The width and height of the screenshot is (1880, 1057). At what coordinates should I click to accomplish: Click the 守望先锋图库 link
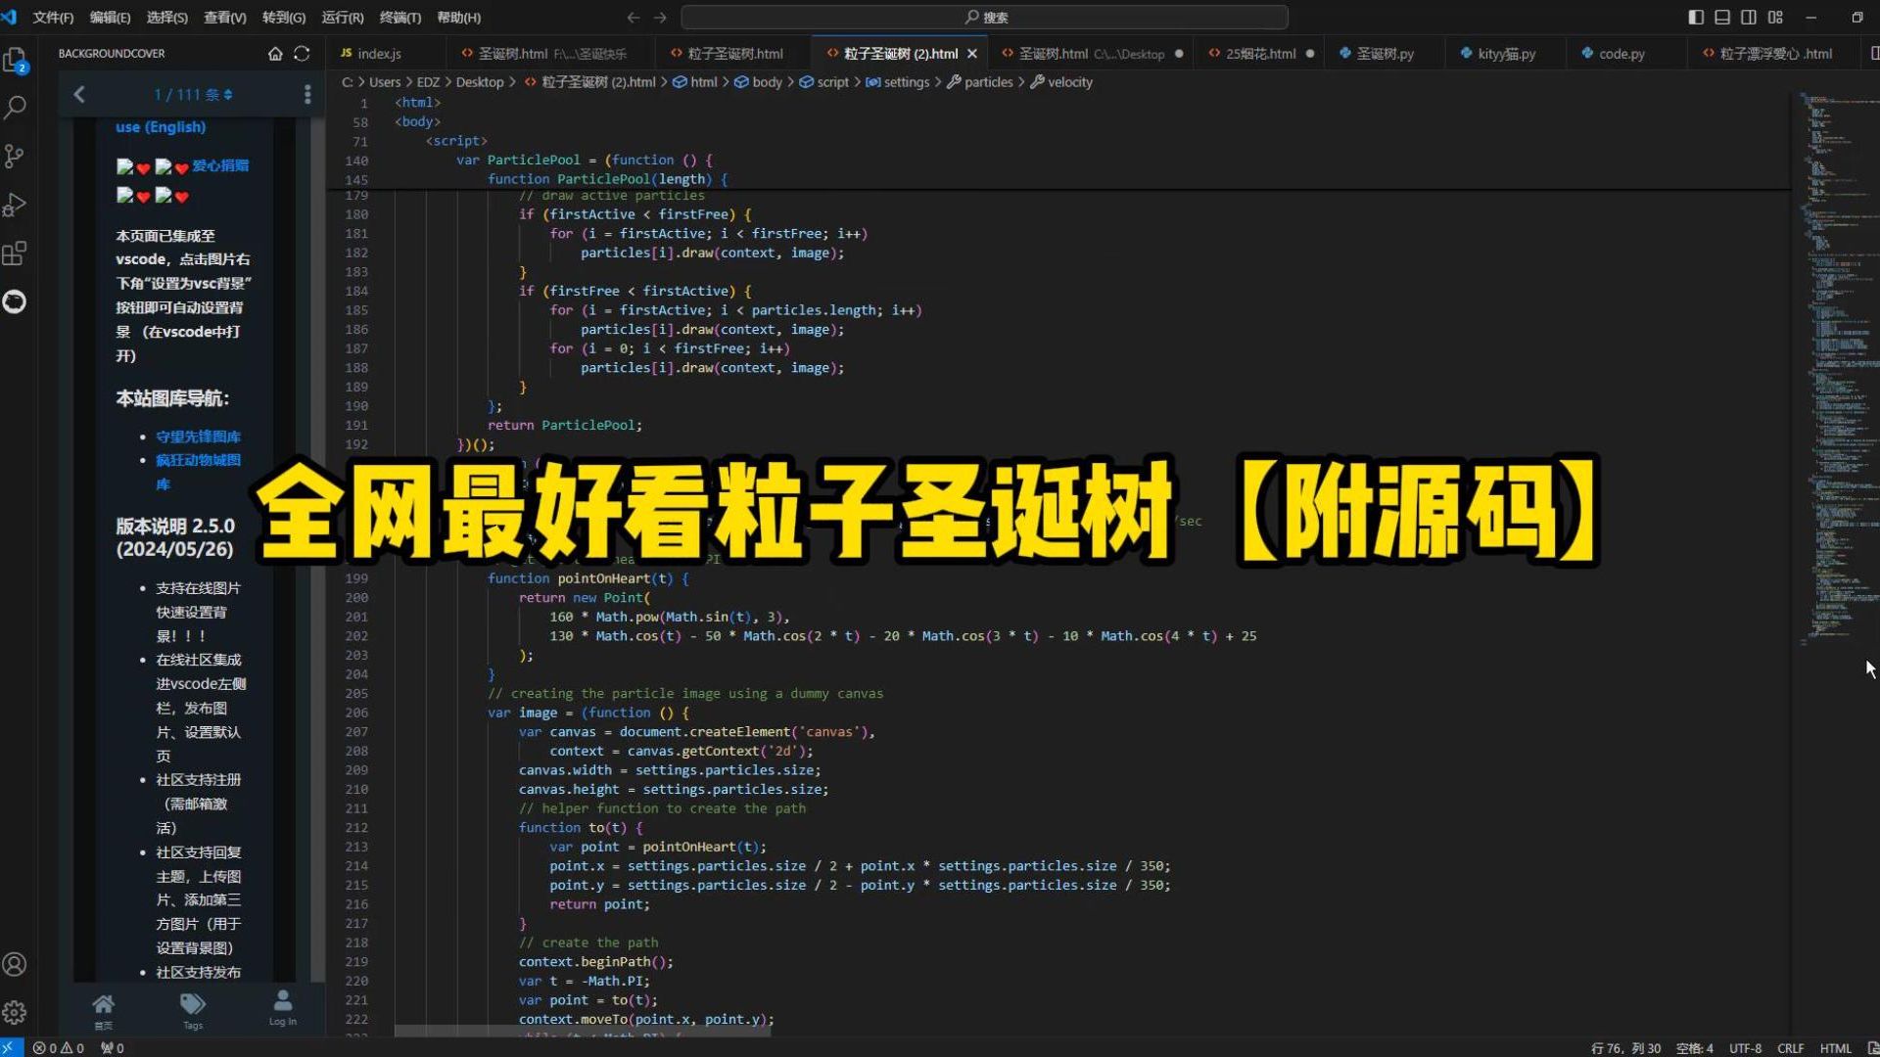click(198, 437)
